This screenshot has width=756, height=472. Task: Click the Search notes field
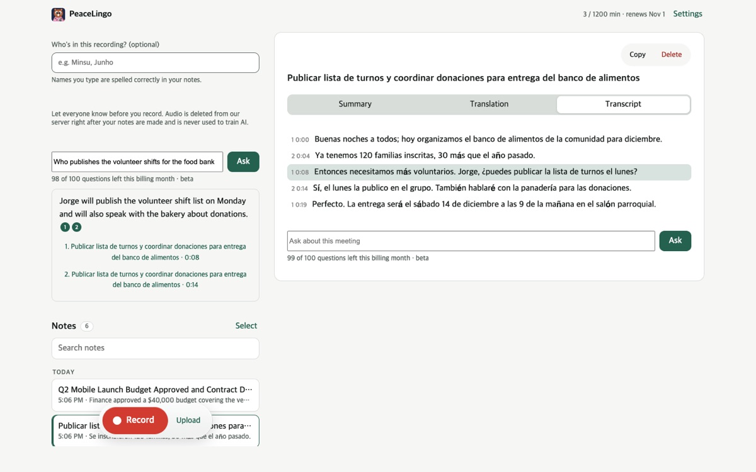[x=155, y=348]
